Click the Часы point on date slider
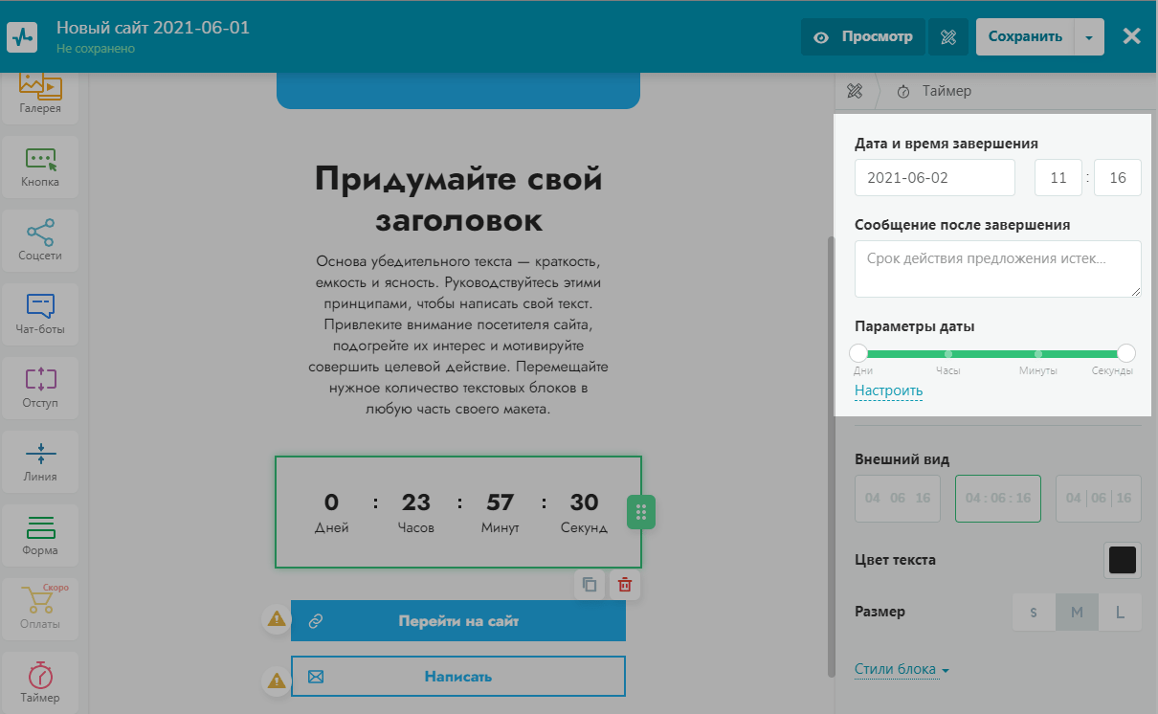1158x714 pixels. (948, 354)
